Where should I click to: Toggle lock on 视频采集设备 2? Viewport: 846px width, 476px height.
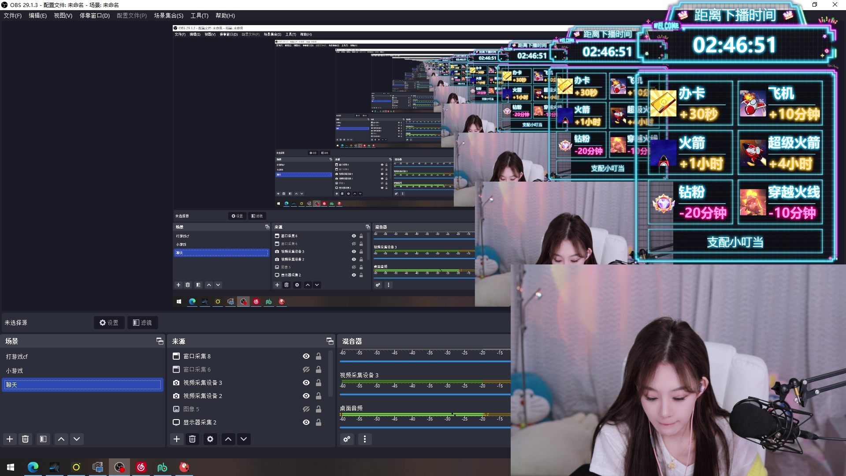pos(319,396)
